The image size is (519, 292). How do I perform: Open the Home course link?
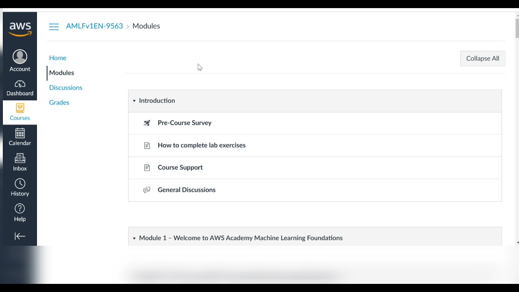pos(58,58)
